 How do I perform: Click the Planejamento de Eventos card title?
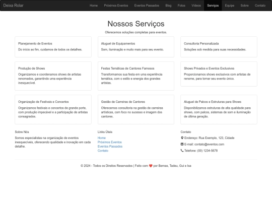[35, 43]
